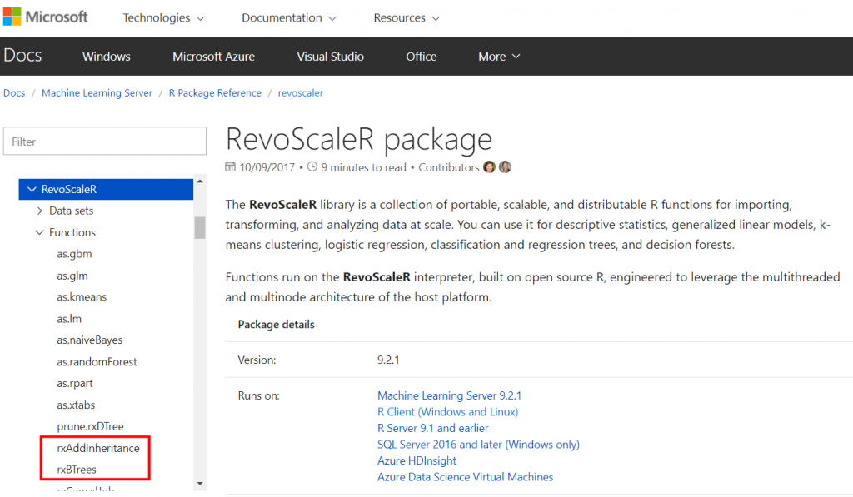The height and width of the screenshot is (497, 853).
Task: Click the second contributor avatar
Action: 505,167
